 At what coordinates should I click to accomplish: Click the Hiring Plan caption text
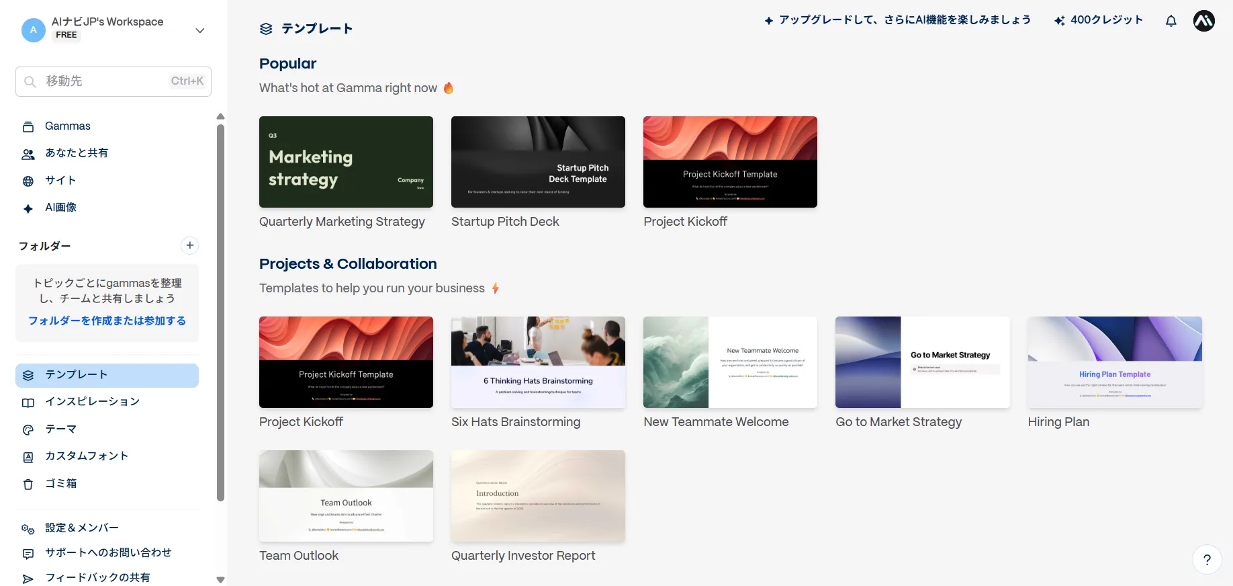click(1058, 422)
